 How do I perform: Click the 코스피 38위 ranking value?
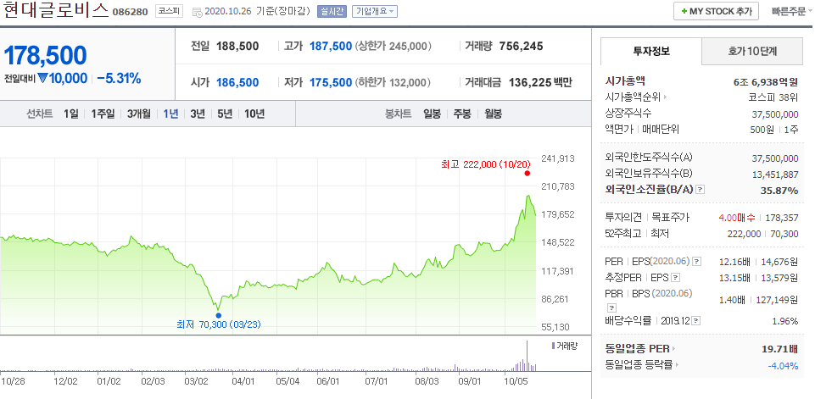point(773,97)
